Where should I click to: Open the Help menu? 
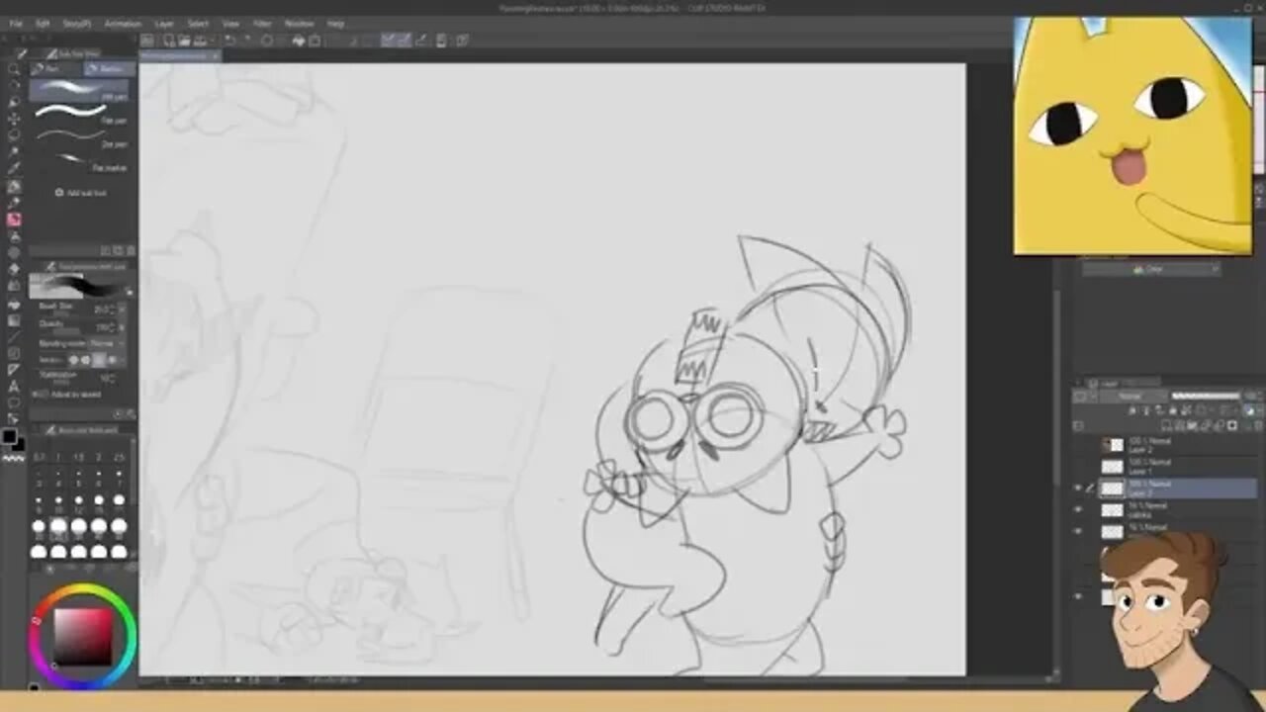point(336,23)
